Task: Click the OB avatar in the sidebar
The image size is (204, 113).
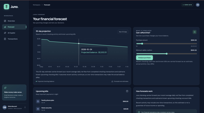Action: coord(5,107)
